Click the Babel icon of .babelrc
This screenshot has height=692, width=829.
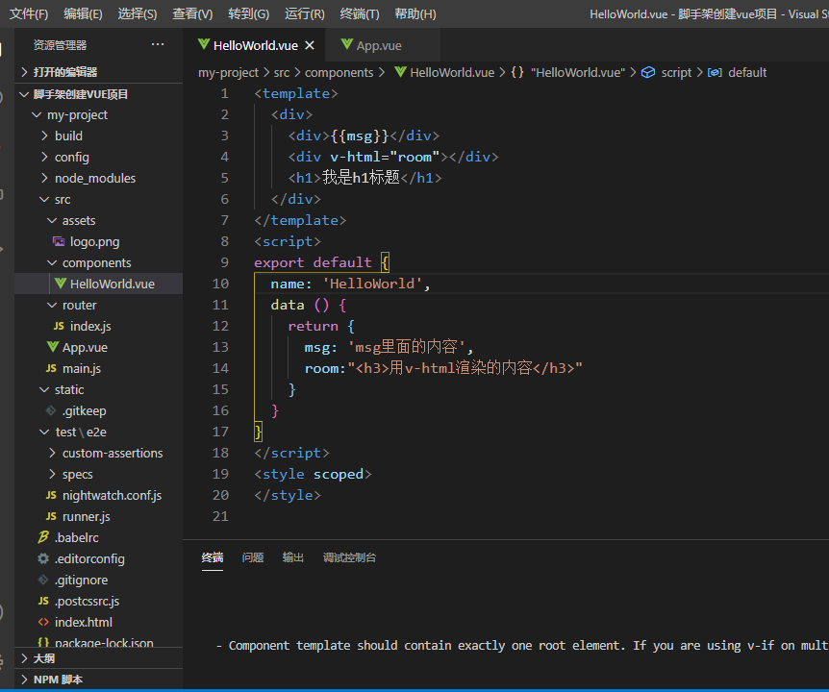pyautogui.click(x=43, y=537)
